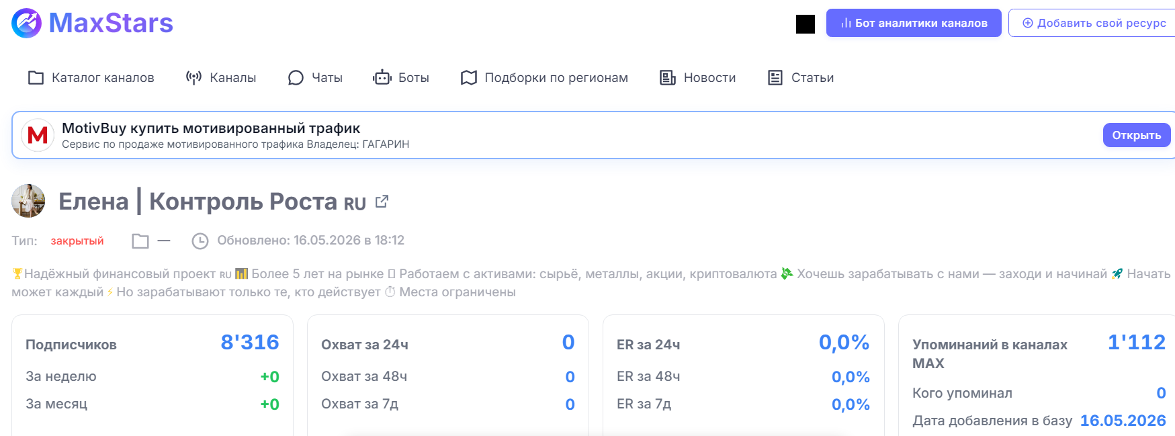1175x436 pixels.
Task: Click the Елена channel avatar
Action: [28, 201]
